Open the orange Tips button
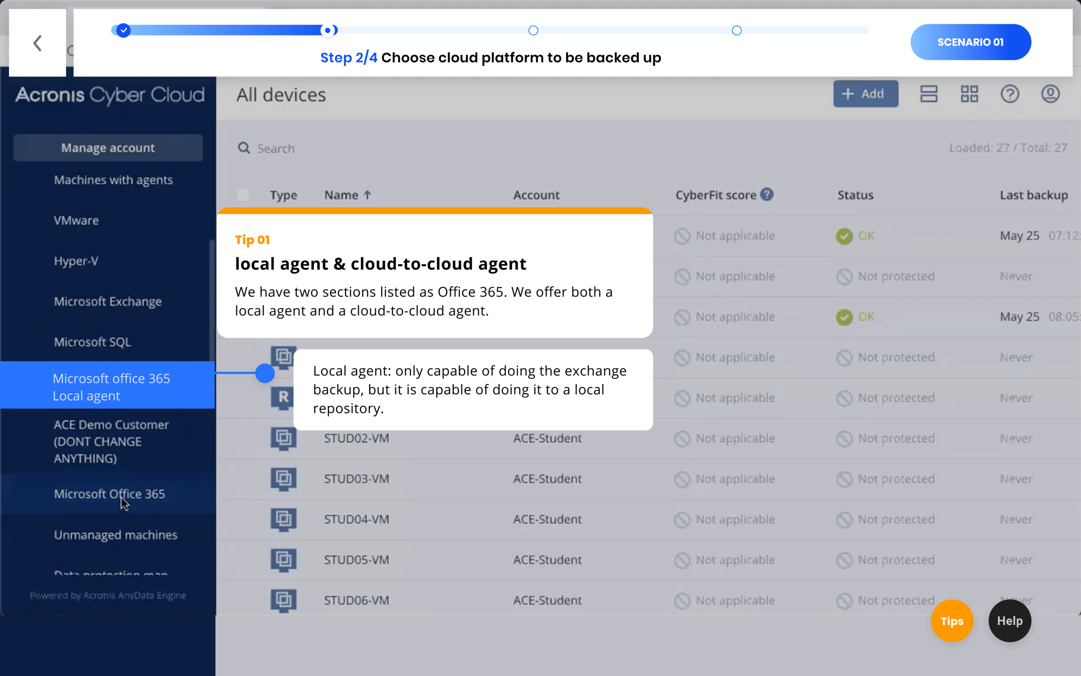The image size is (1081, 676). 951,621
